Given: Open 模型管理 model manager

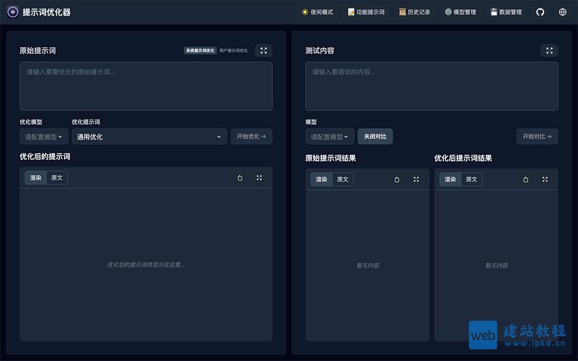Looking at the screenshot, I should 461,12.
